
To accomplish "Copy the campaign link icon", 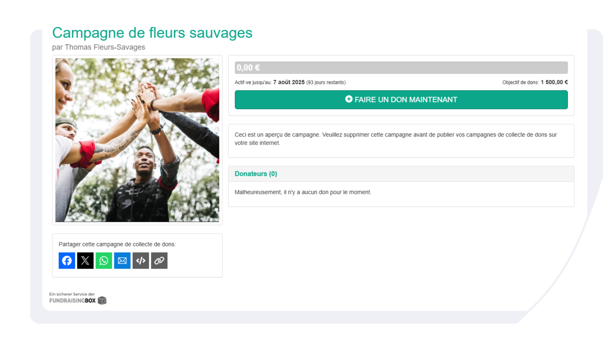I will 159,261.
